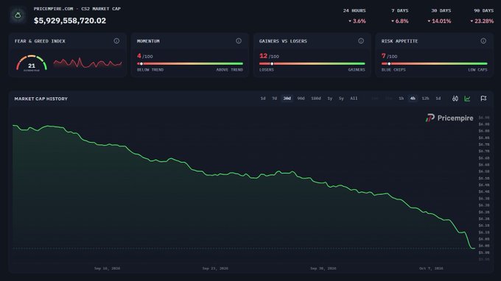Click the Pricempire market cap logo icon
Viewport: 501px width, 281px height.
pos(18,15)
